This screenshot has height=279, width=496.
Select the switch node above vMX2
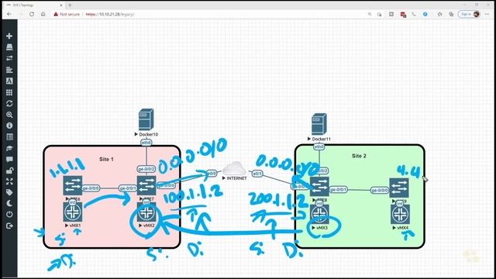pyautogui.click(x=146, y=186)
